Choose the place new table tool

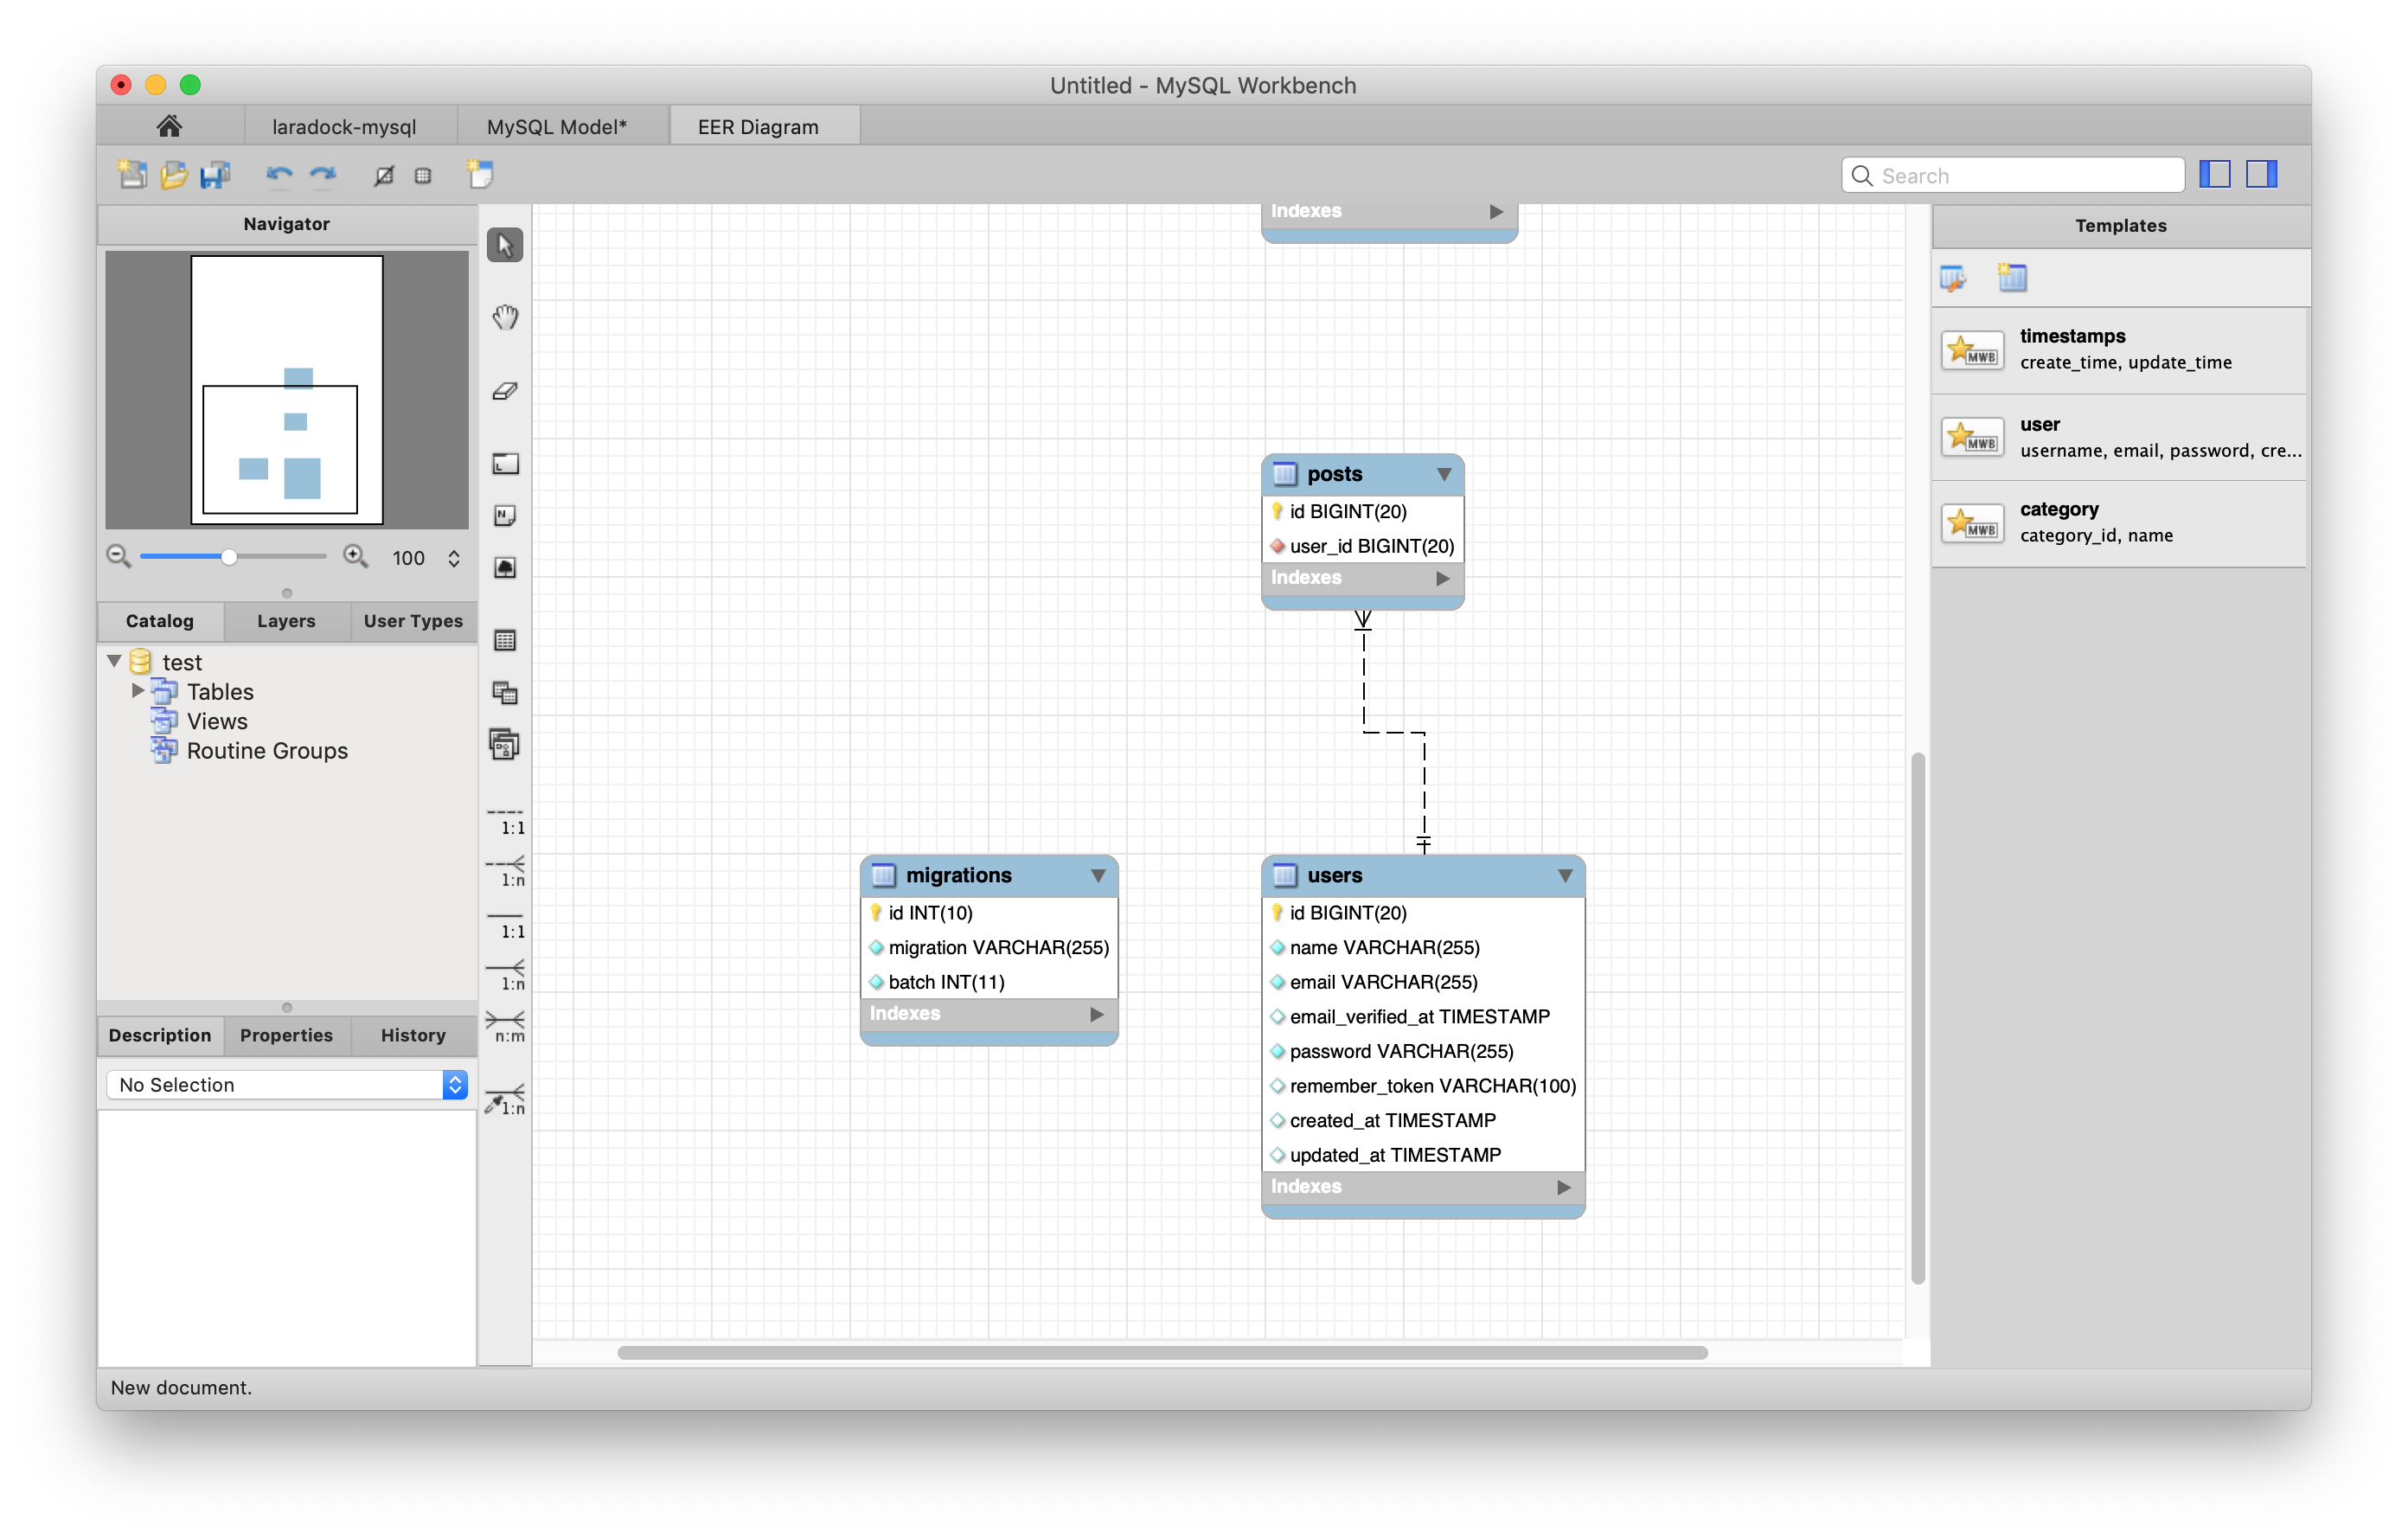tap(505, 640)
